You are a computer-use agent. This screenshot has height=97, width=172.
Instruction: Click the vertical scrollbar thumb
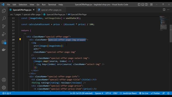pos(171,33)
